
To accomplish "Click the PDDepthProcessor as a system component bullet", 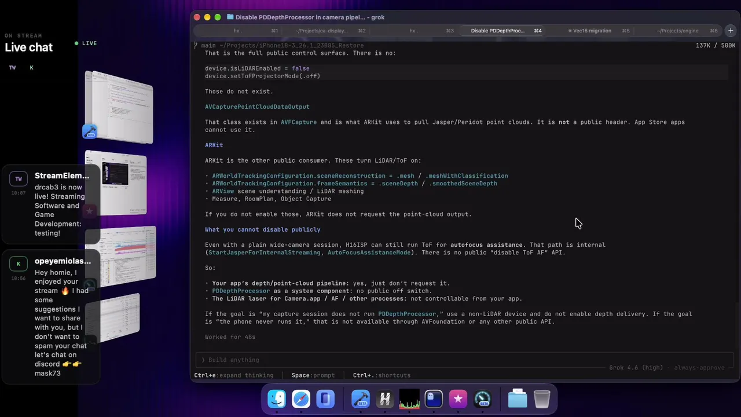I will pyautogui.click(x=318, y=291).
